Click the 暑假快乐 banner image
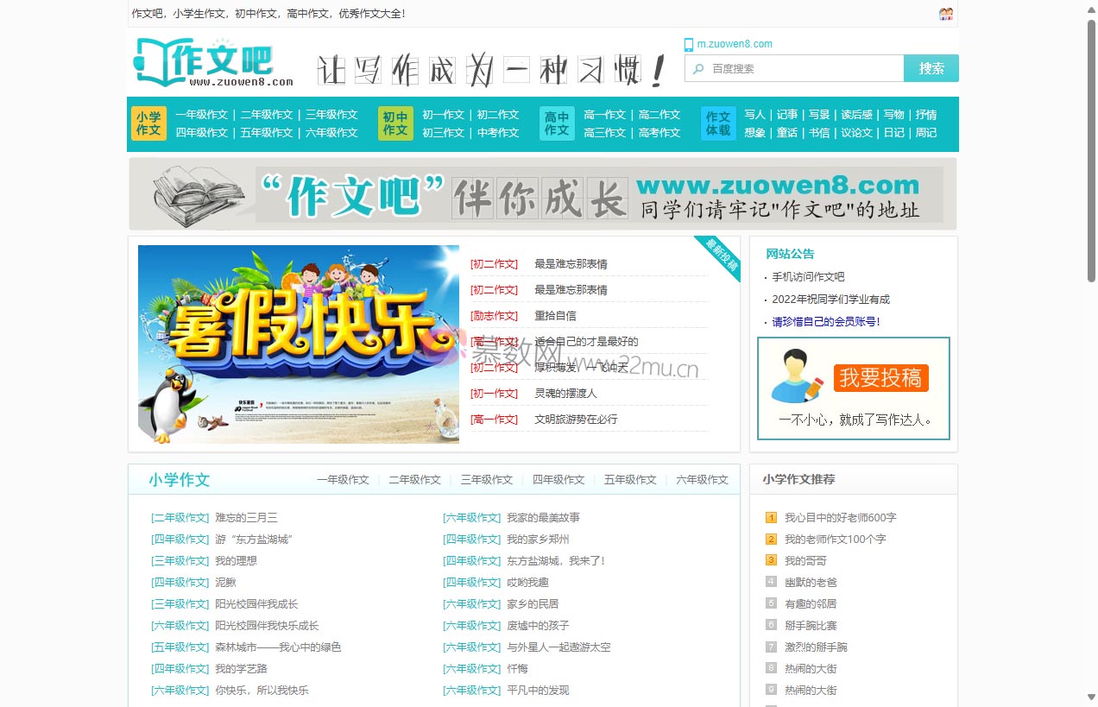 pos(298,345)
